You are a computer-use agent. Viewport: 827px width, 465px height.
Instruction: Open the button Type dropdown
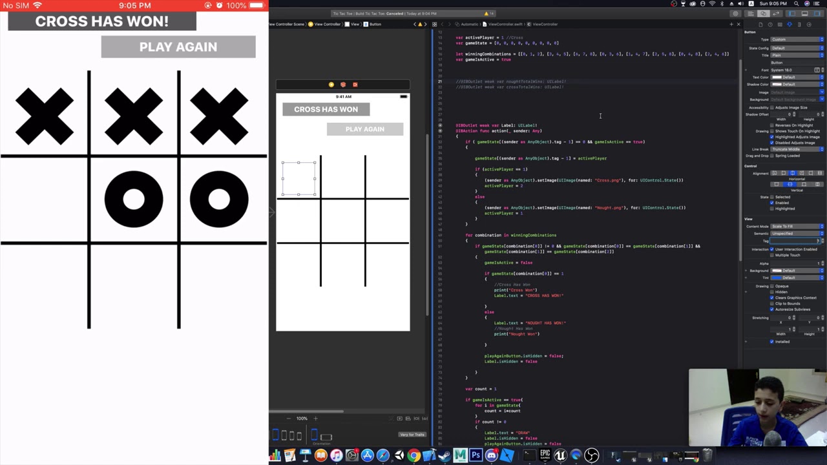797,39
